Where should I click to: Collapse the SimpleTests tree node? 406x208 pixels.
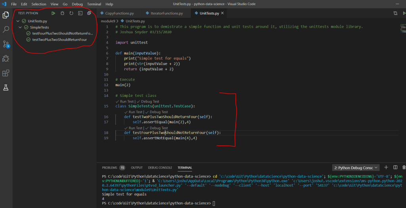(x=21, y=27)
